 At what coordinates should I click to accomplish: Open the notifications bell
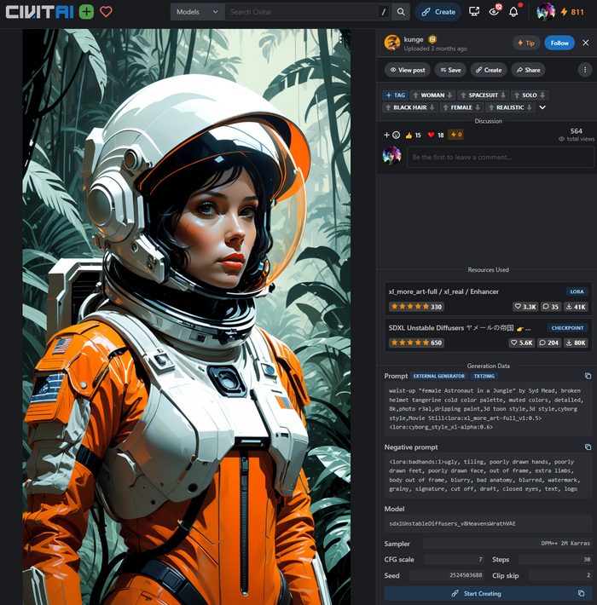[513, 12]
